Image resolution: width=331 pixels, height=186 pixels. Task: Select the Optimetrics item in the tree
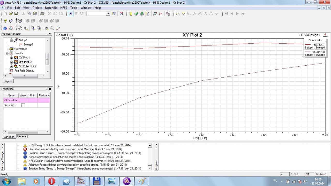(20, 49)
